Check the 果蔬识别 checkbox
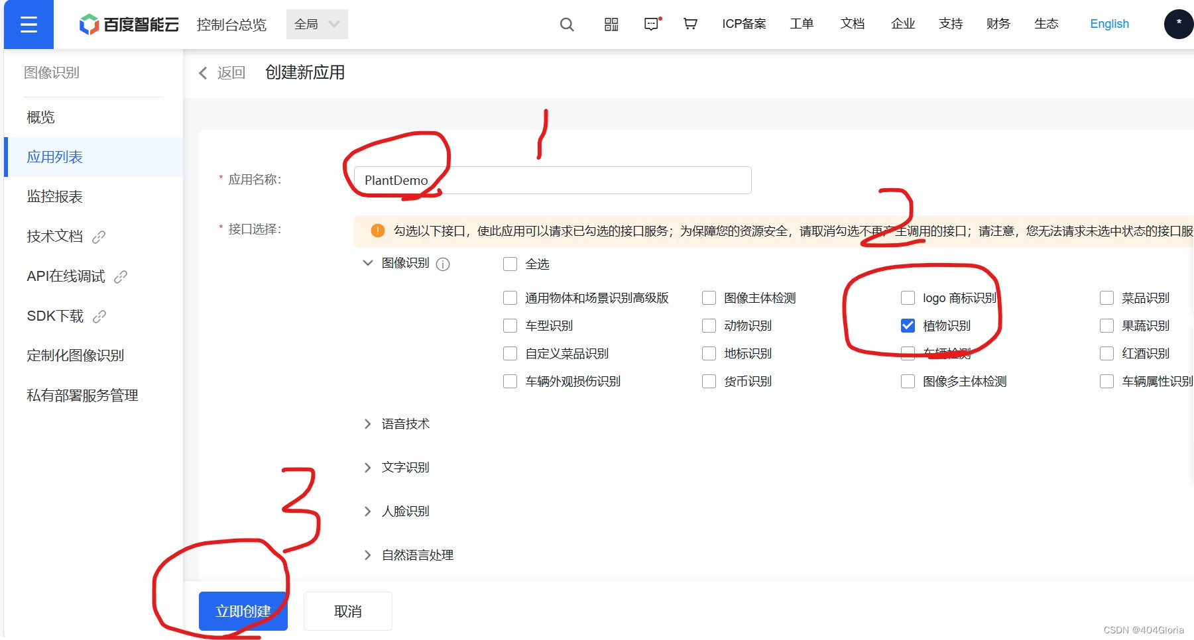1194x640 pixels. (1106, 326)
